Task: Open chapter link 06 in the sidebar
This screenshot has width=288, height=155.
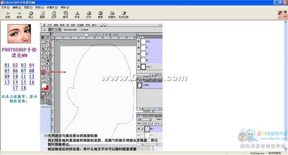Action: tap(15, 71)
